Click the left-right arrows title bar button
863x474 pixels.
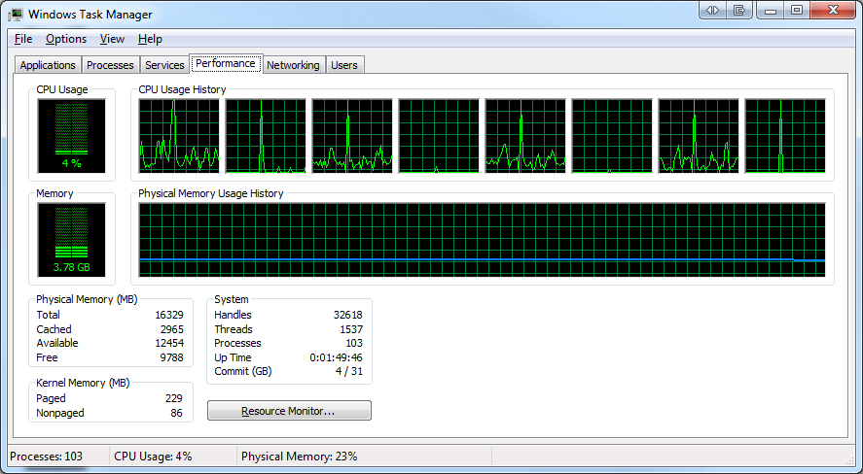713,10
